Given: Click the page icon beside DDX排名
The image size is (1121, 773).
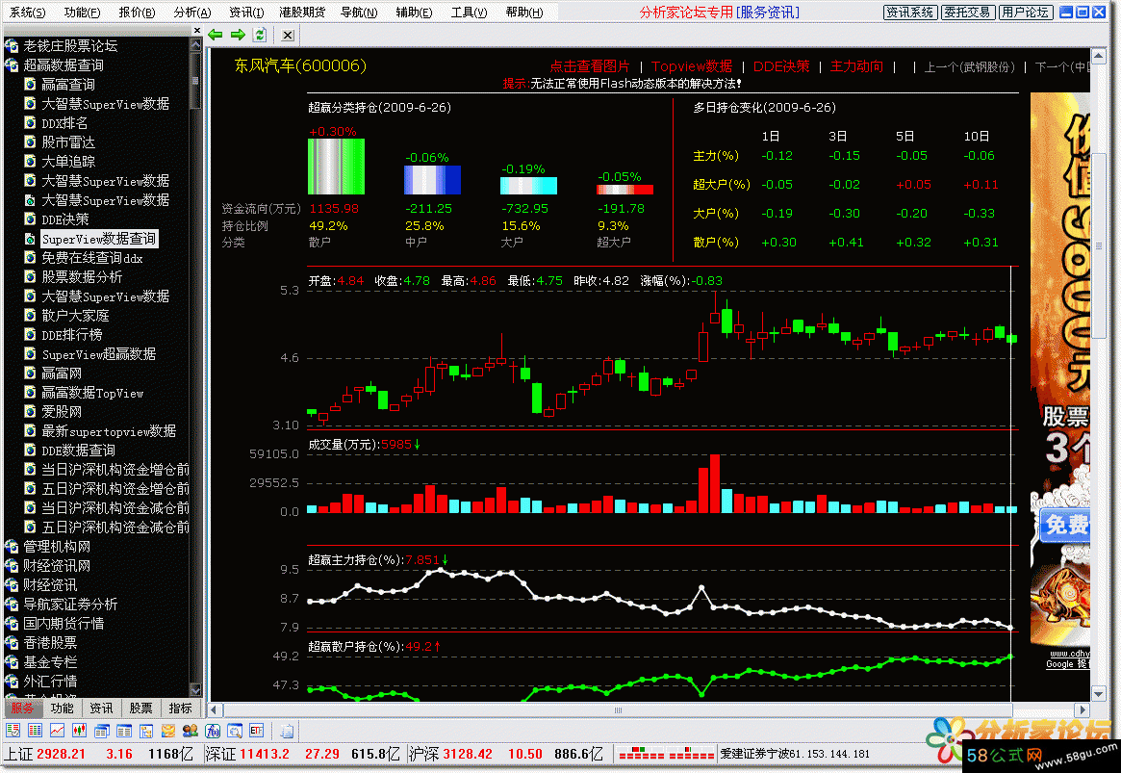Looking at the screenshot, I should [30, 123].
